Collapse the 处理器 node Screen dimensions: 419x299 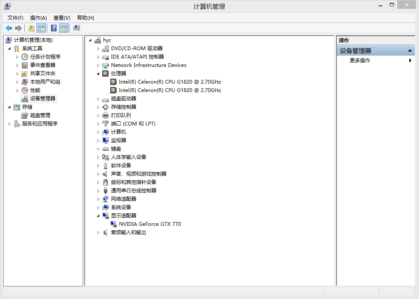(x=98, y=74)
